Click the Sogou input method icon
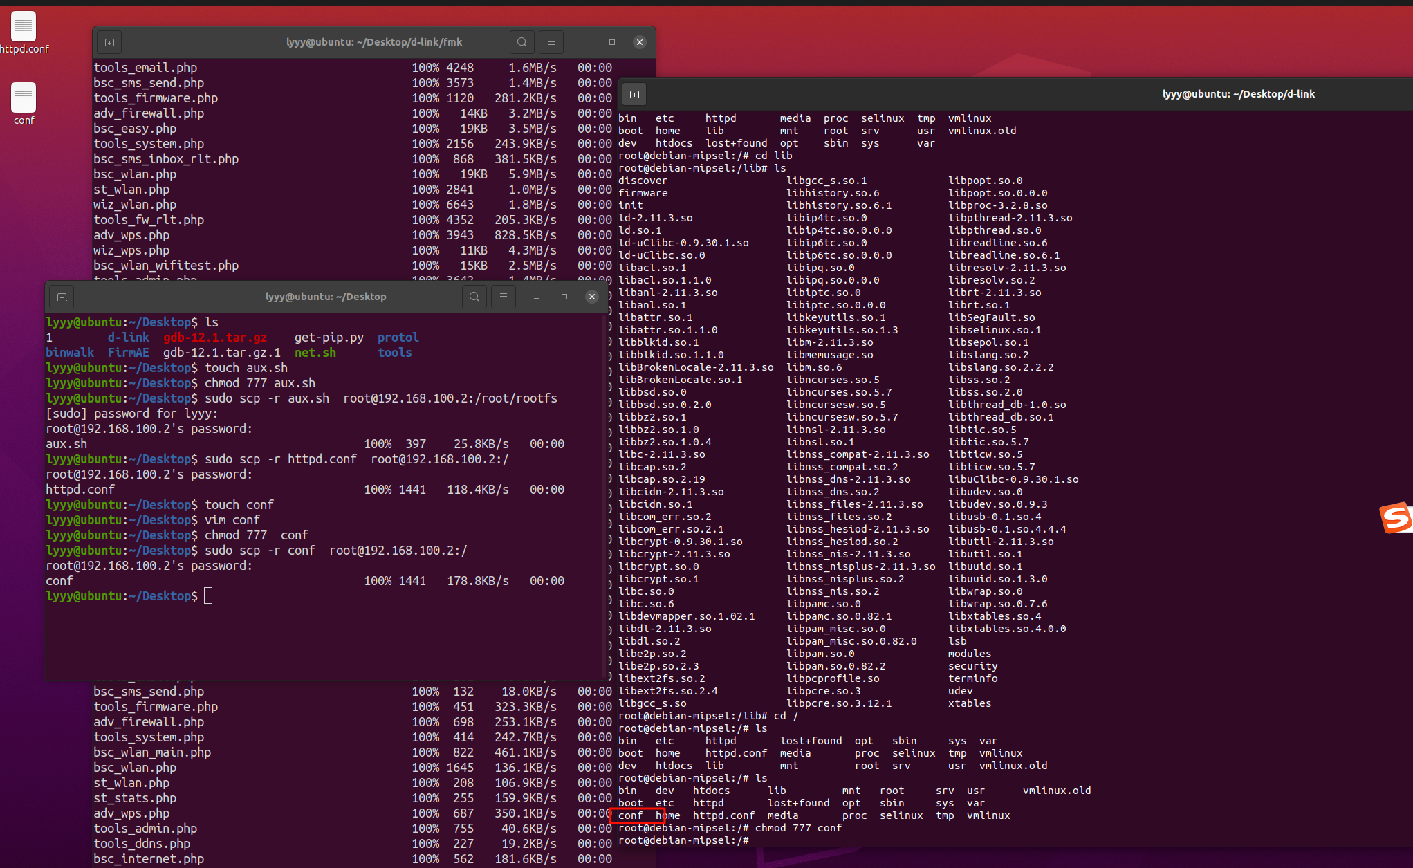The height and width of the screenshot is (868, 1413). (x=1396, y=518)
